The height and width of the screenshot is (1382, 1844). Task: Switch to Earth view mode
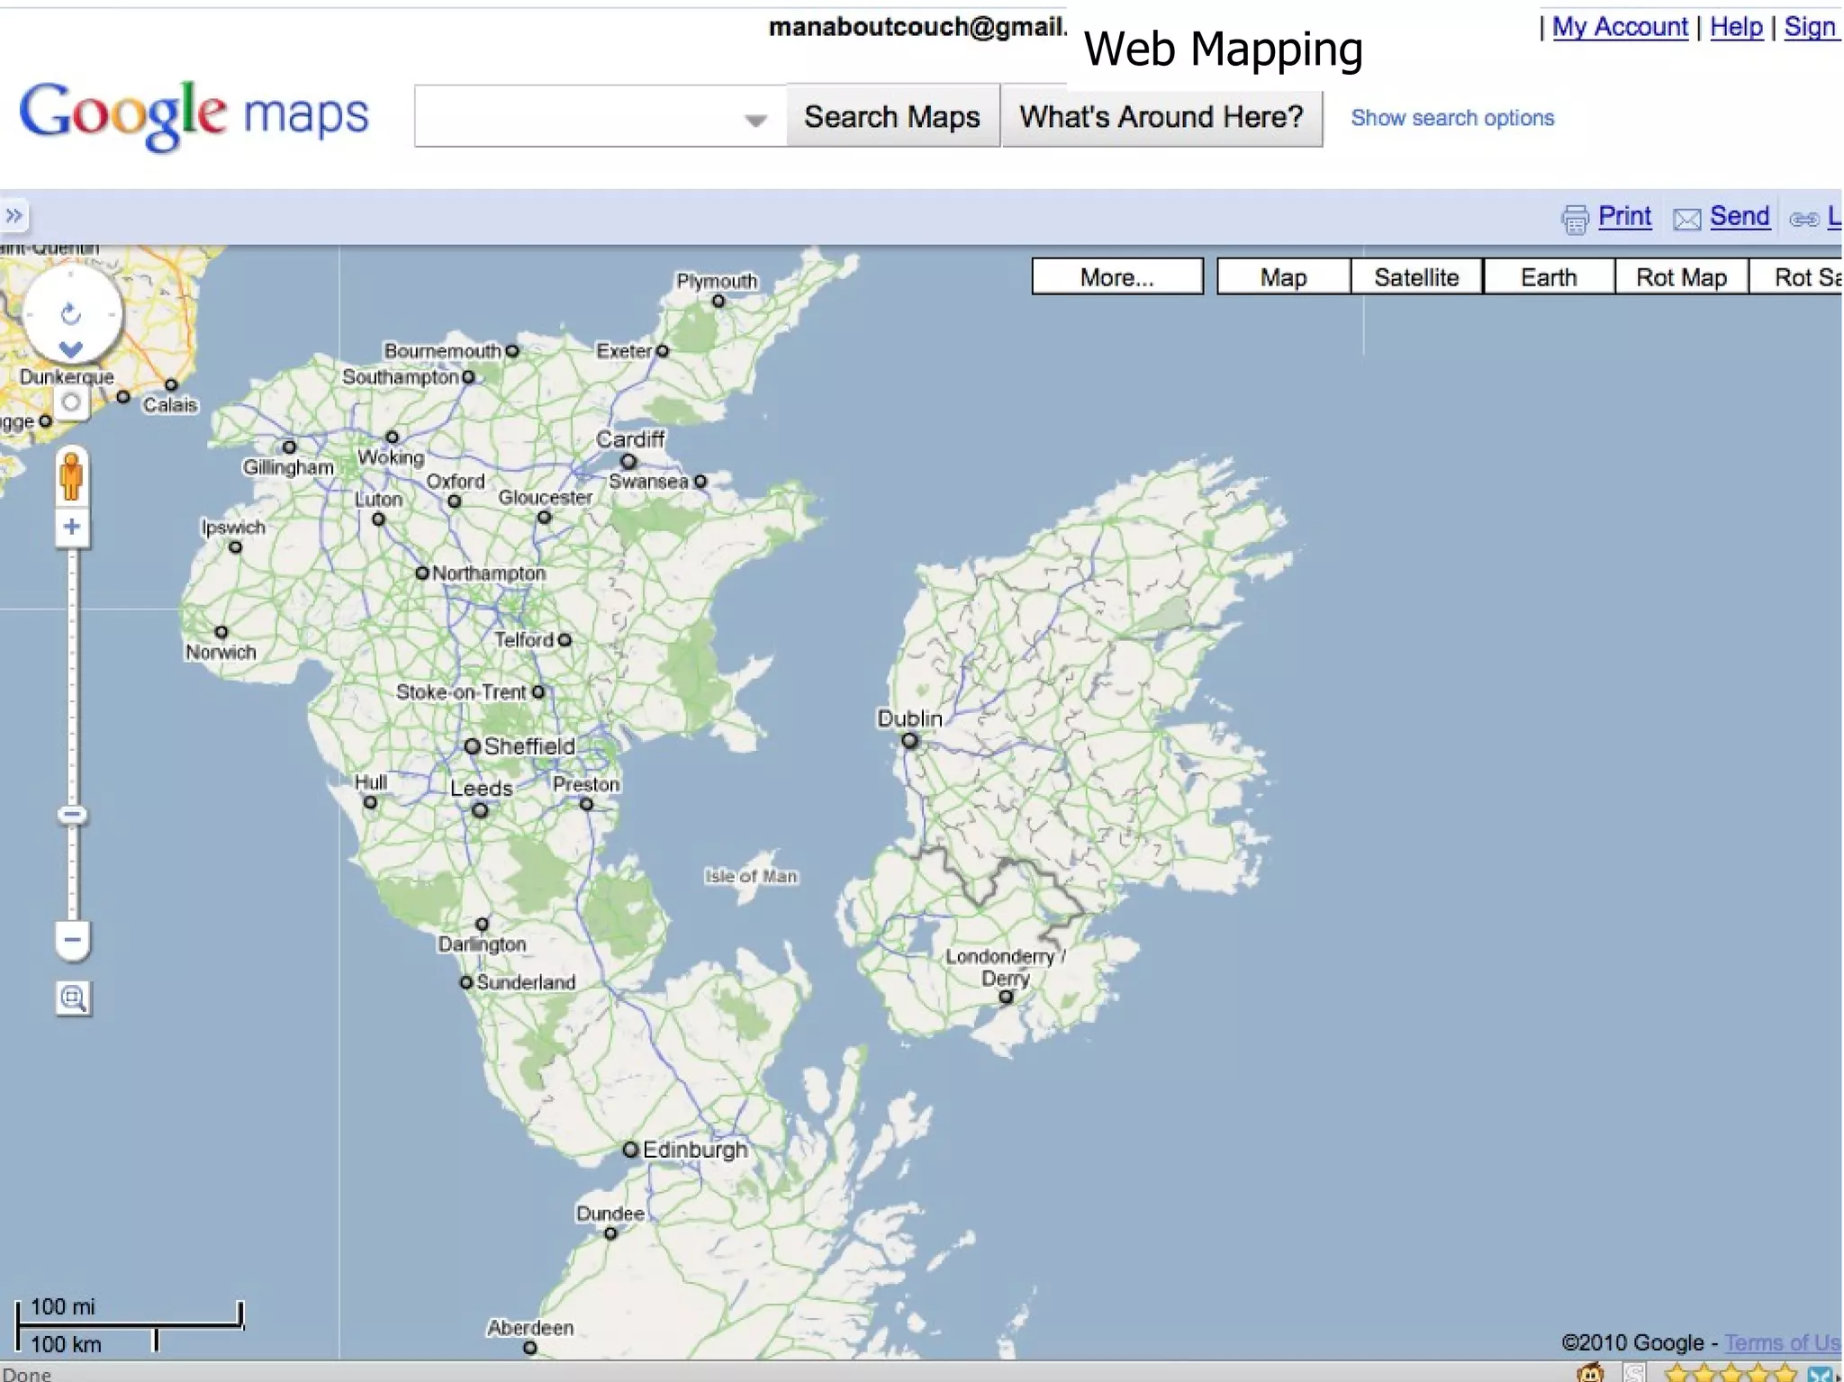(x=1548, y=277)
